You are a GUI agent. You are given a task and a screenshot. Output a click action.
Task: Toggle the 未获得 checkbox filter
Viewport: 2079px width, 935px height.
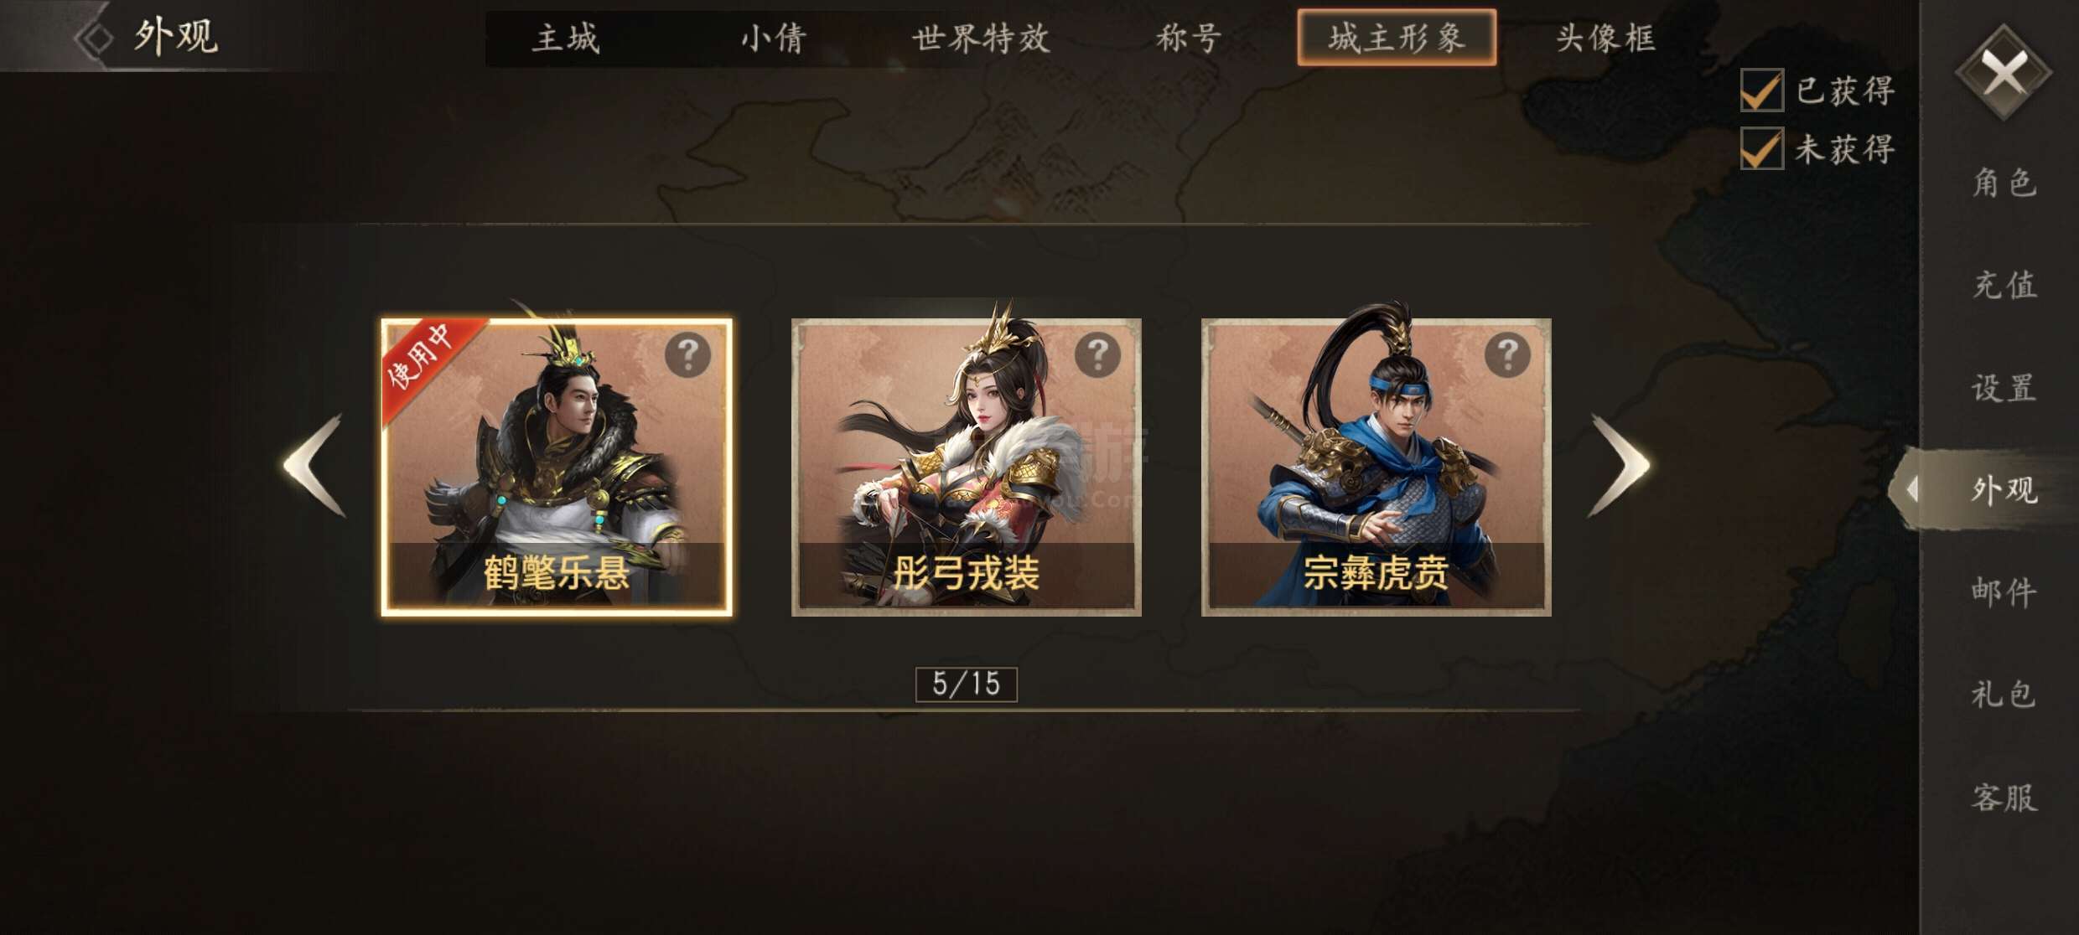[1761, 148]
